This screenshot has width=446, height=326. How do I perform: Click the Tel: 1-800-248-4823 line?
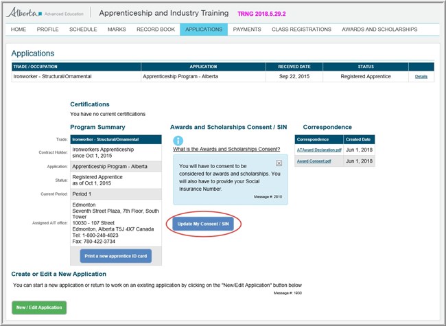(95, 235)
